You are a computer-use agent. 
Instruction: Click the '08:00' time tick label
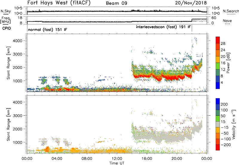tap(87, 159)
